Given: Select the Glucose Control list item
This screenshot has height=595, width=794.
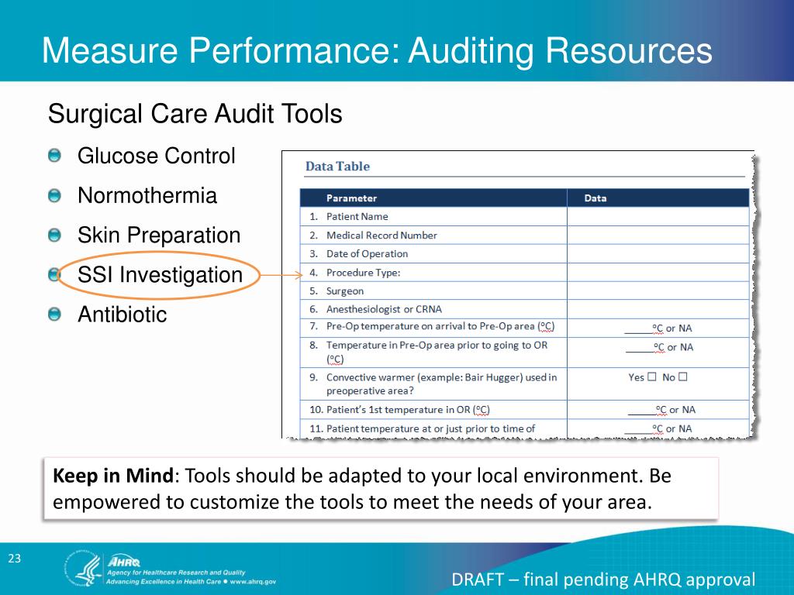Looking at the screenshot, I should pos(156,156).
